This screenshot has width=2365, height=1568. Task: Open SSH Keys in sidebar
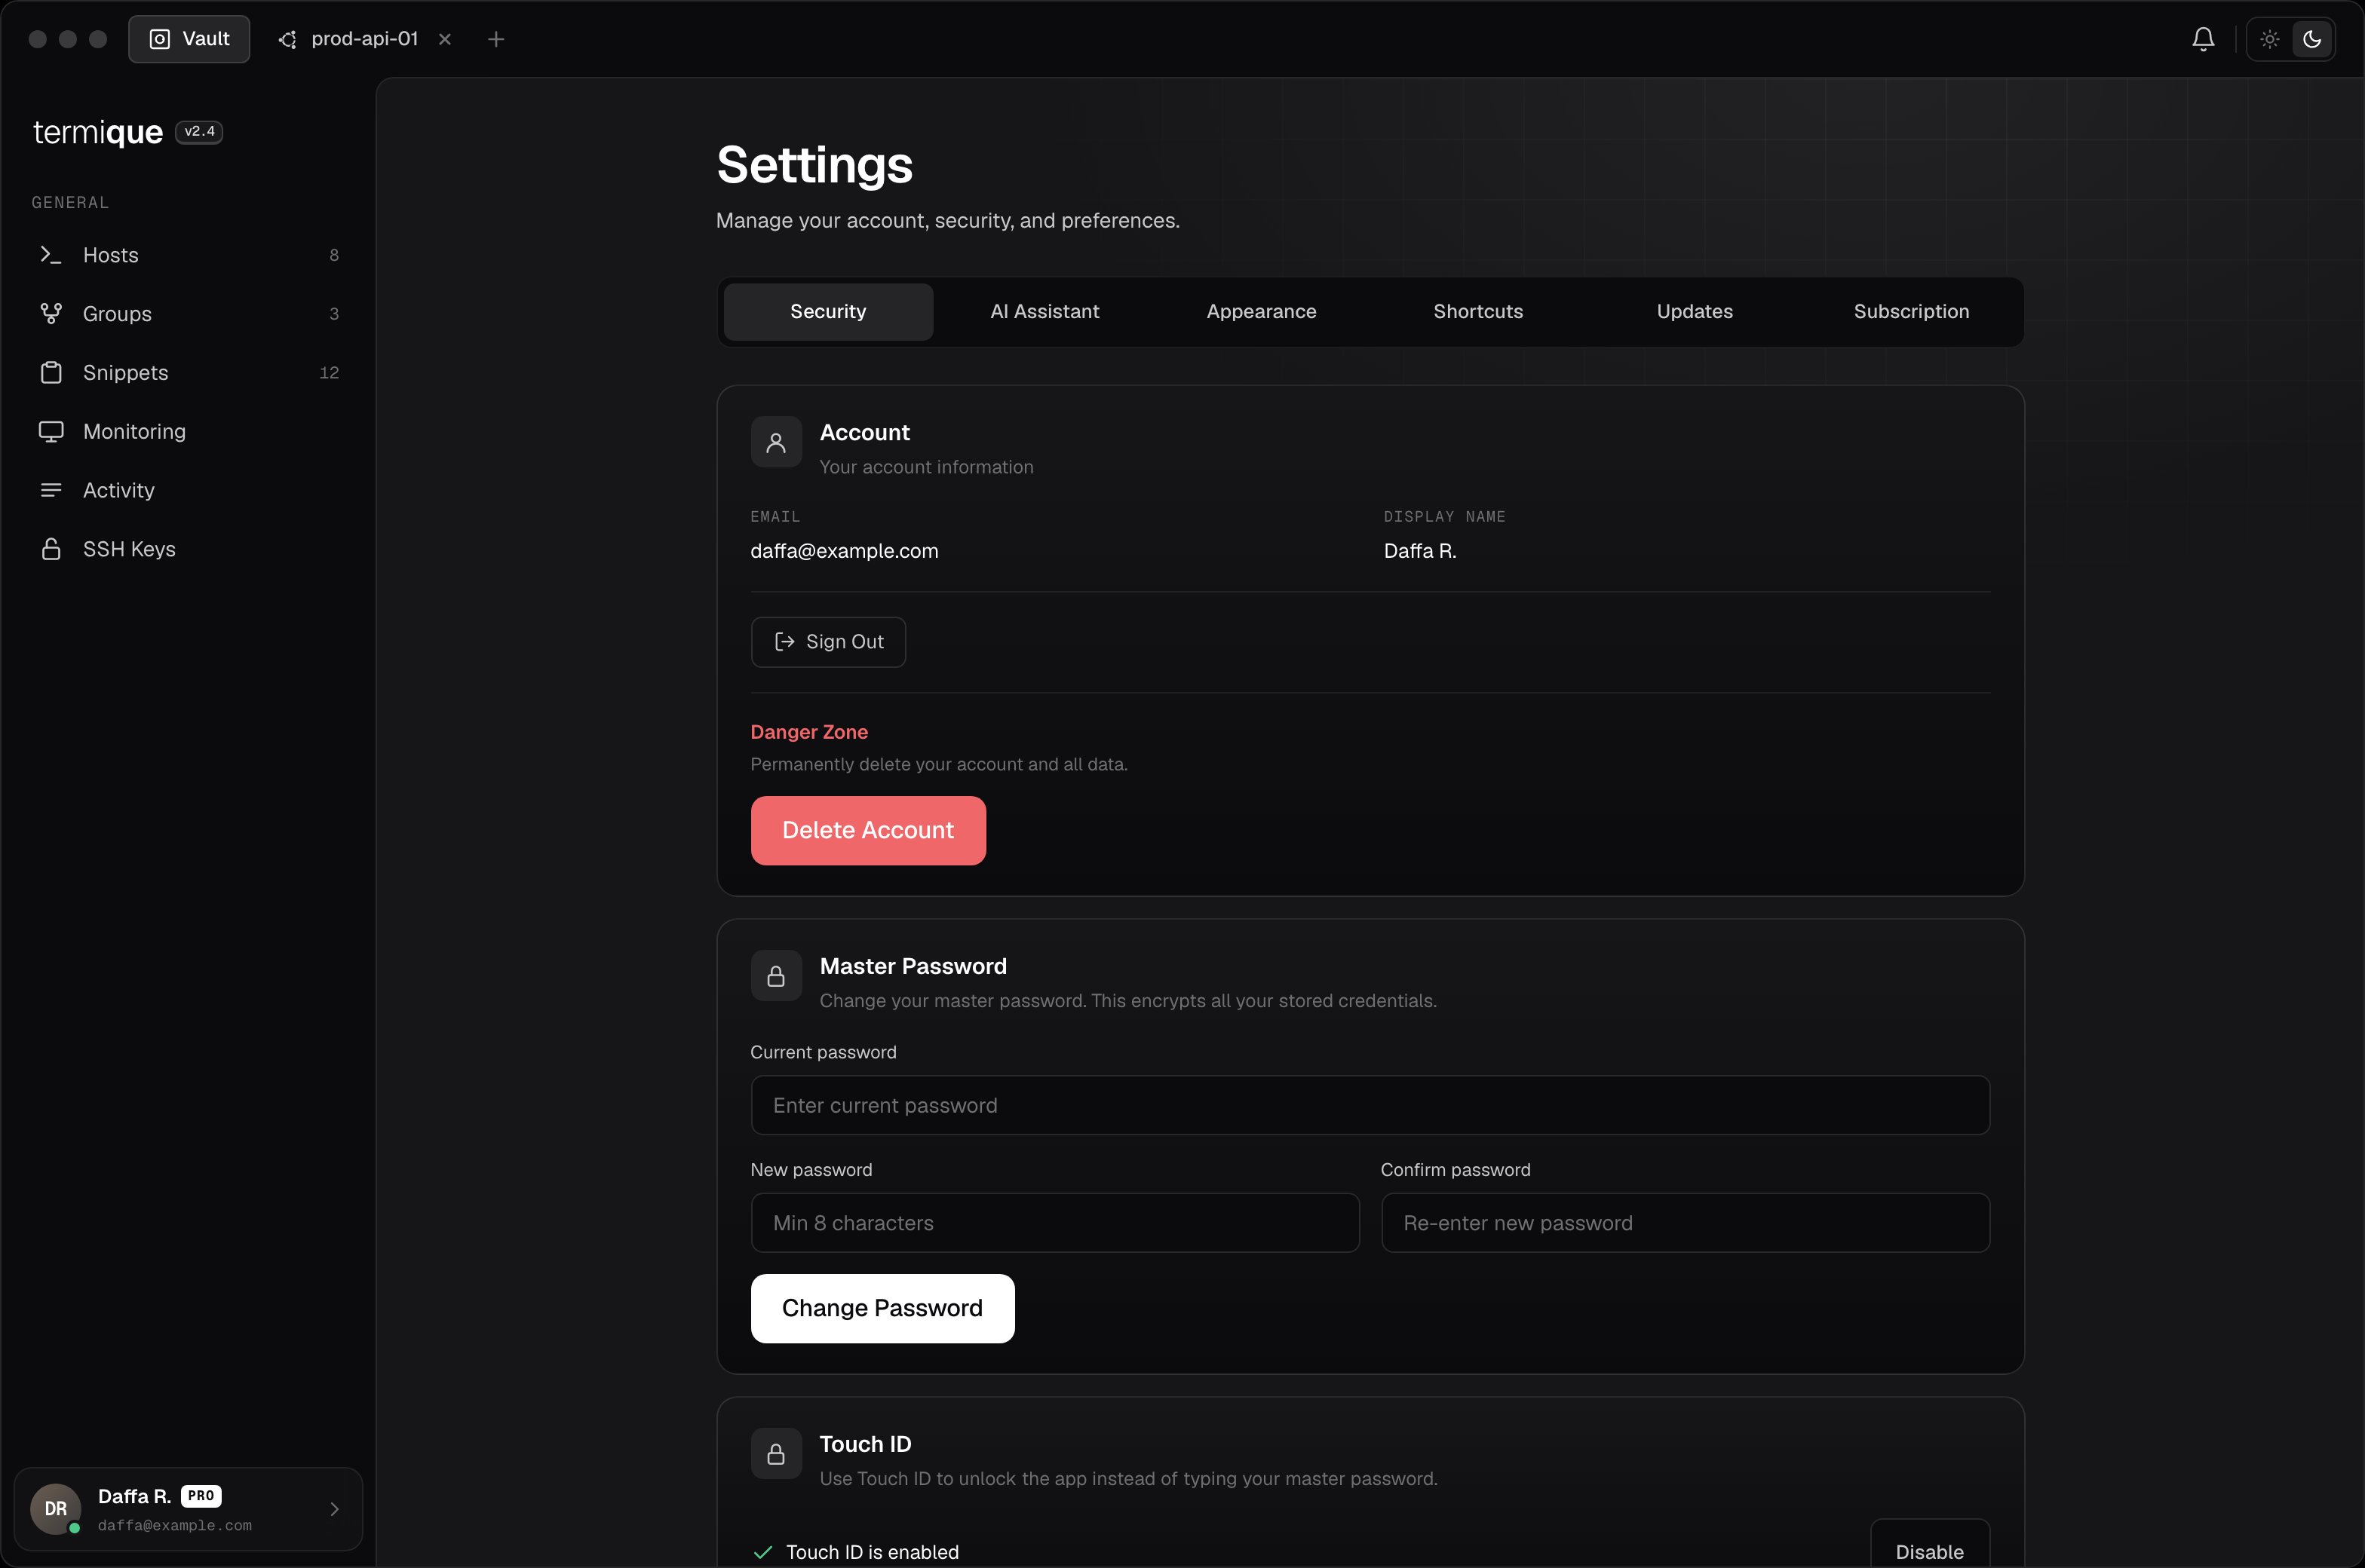[189, 549]
